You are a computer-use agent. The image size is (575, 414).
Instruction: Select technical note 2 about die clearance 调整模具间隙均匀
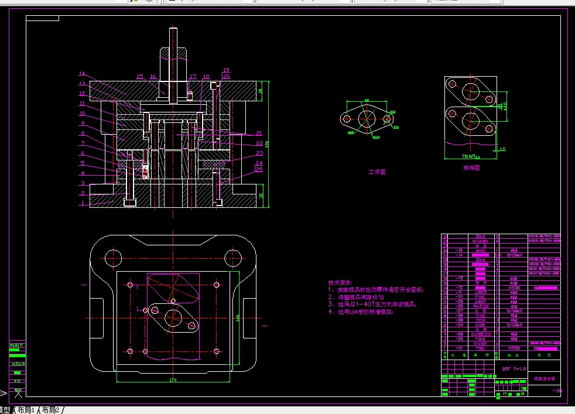point(356,297)
